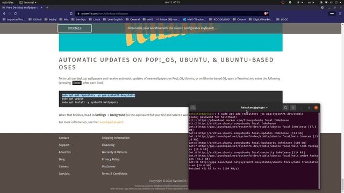Open the Shipping Information footer link
The height and width of the screenshot is (193, 344).
click(116, 138)
